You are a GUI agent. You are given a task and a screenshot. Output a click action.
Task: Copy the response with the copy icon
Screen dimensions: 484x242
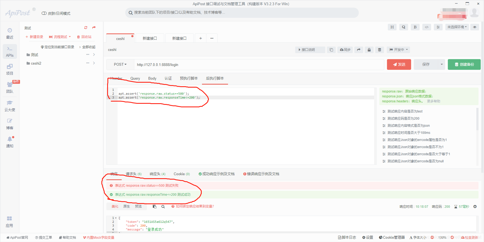pyautogui.click(x=155, y=207)
